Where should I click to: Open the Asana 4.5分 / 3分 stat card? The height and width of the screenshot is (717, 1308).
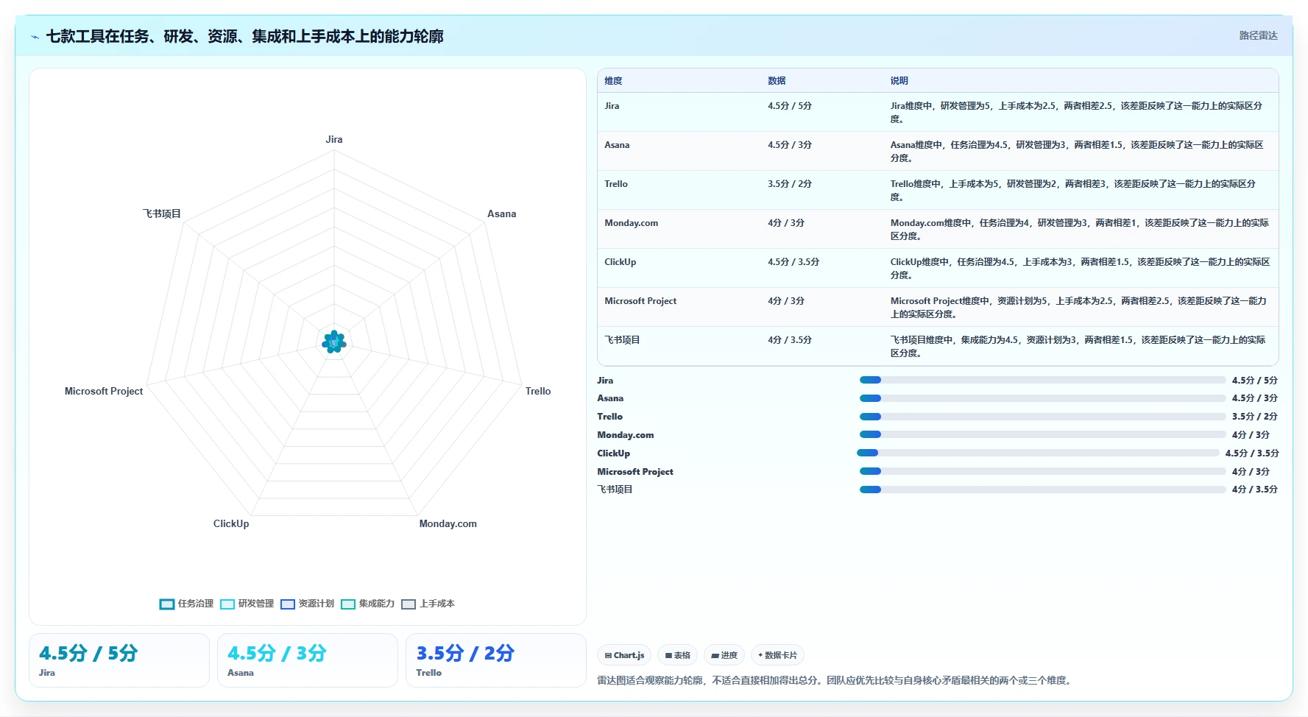pos(308,660)
